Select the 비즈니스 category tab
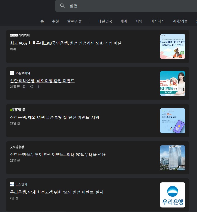This screenshot has height=212, width=197. [x=157, y=21]
